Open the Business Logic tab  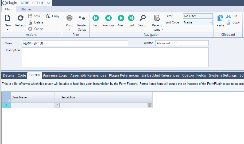pyautogui.click(x=55, y=75)
